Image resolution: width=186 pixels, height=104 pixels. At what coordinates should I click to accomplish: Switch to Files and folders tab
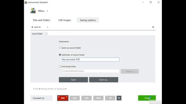(x=42, y=20)
